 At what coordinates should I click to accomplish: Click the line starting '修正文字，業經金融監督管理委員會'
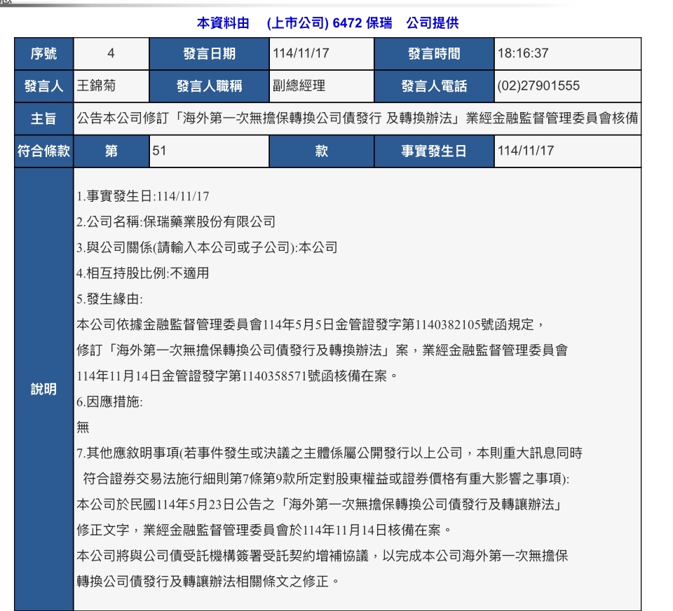tap(264, 530)
